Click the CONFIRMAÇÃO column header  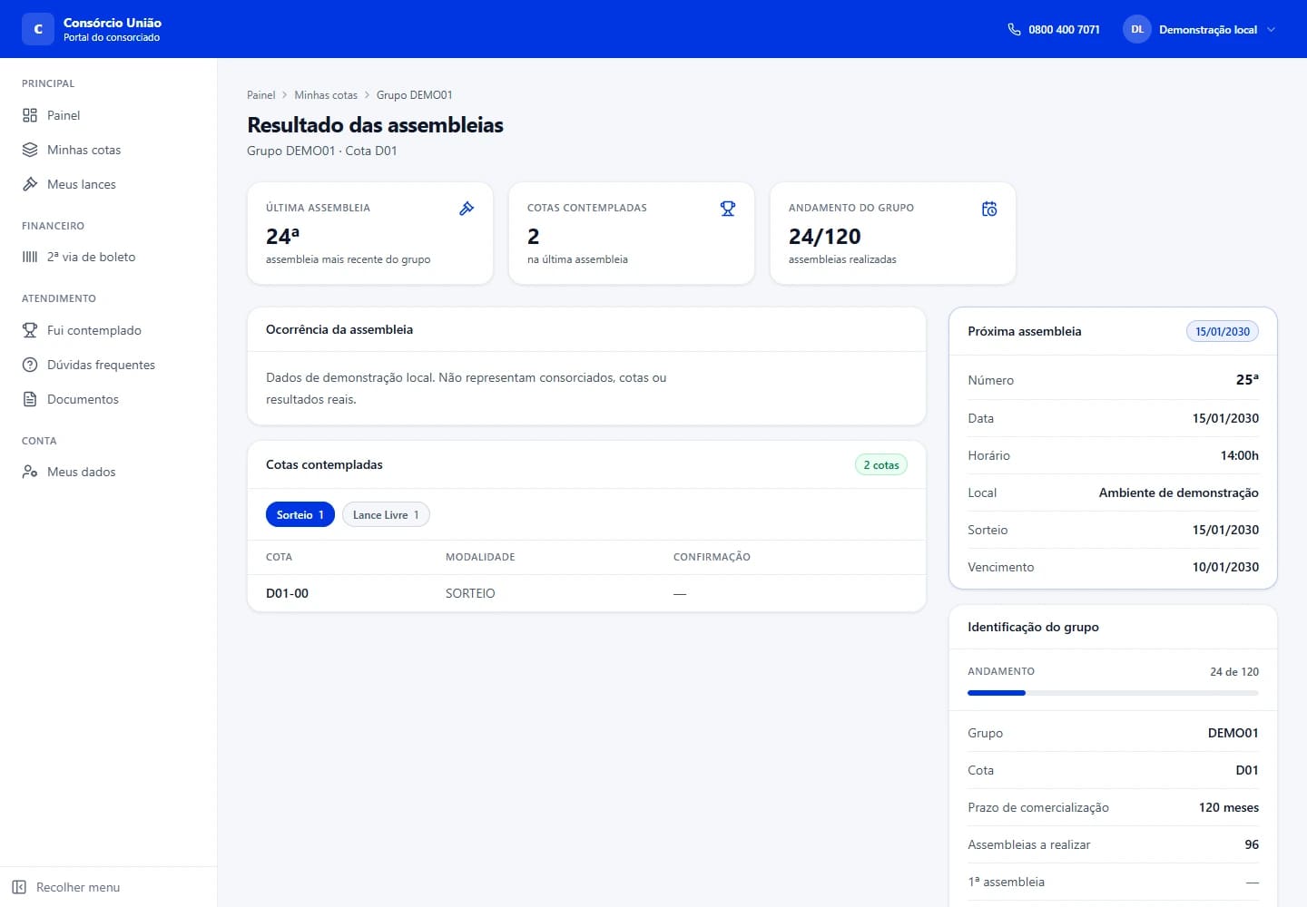click(x=712, y=557)
